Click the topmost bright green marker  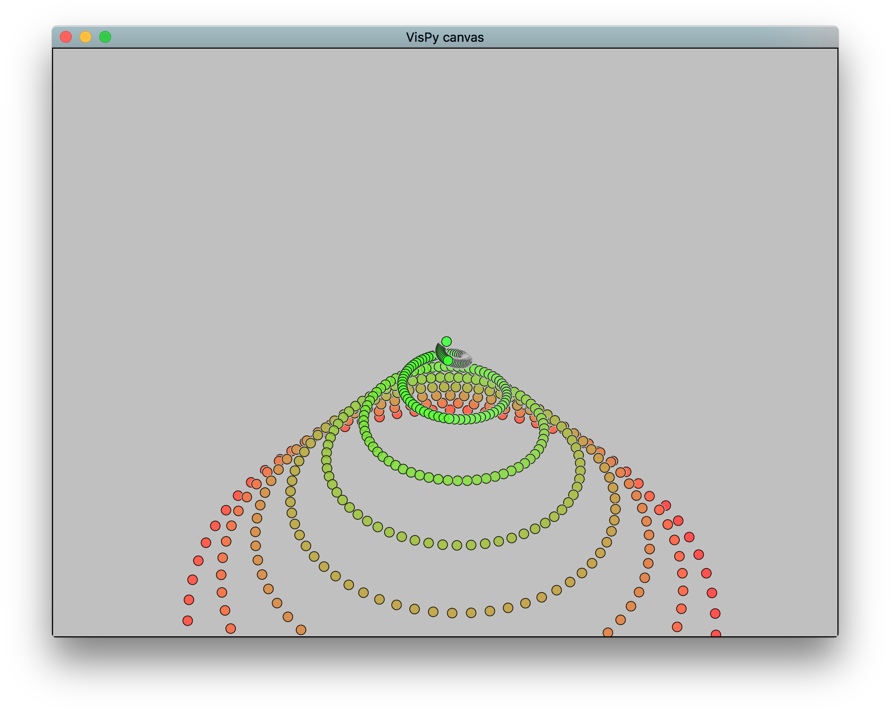pyautogui.click(x=446, y=341)
